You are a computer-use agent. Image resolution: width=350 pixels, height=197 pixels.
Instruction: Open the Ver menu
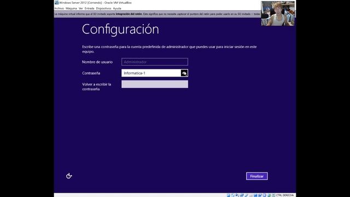[81, 8]
